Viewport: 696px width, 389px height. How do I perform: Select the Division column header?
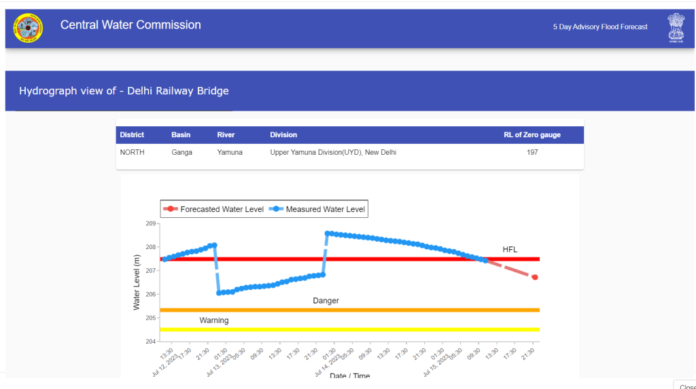(283, 135)
